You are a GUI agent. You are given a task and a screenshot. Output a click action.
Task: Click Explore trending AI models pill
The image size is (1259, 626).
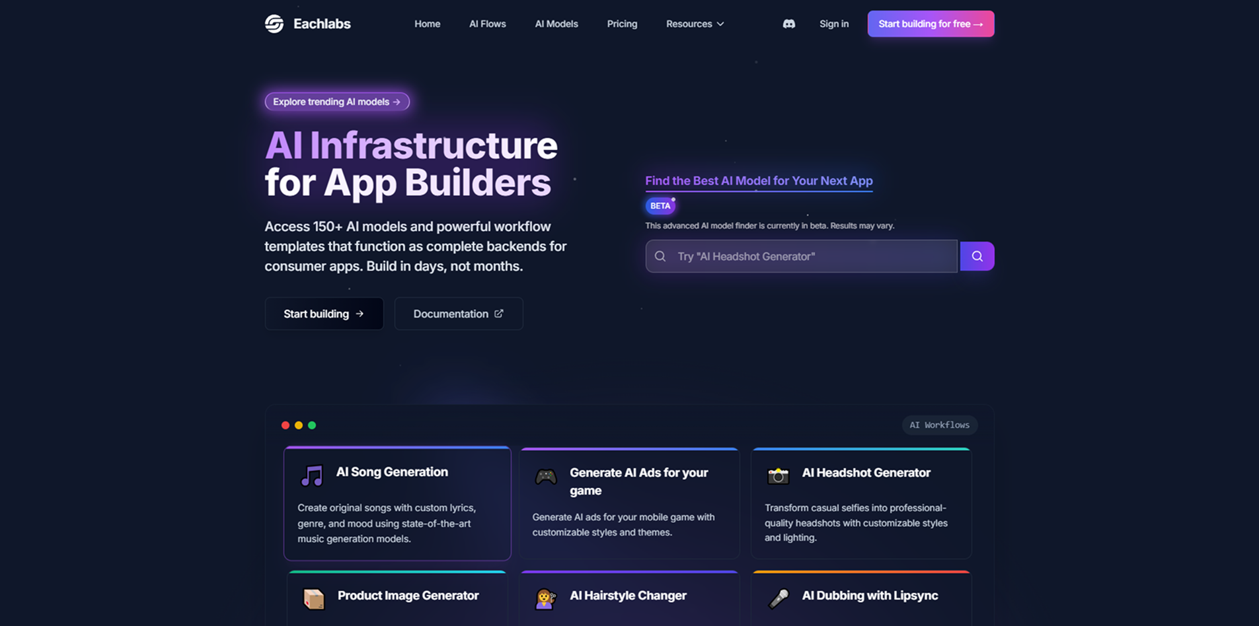(x=337, y=102)
